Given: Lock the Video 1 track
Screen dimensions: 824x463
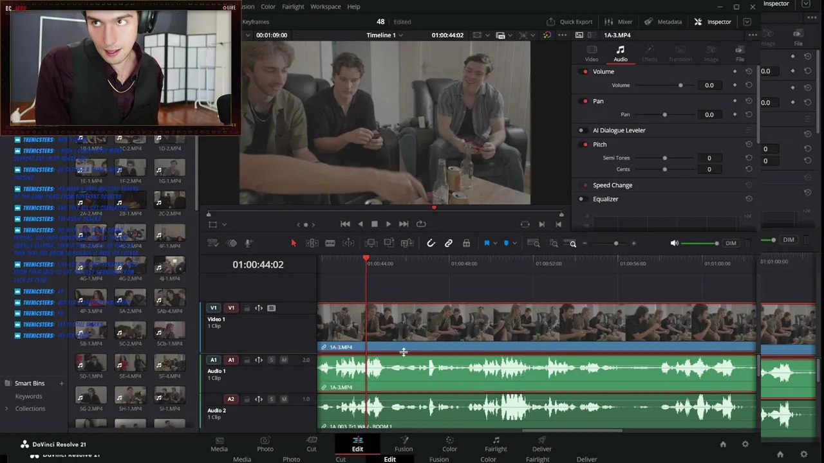Looking at the screenshot, I should point(247,308).
